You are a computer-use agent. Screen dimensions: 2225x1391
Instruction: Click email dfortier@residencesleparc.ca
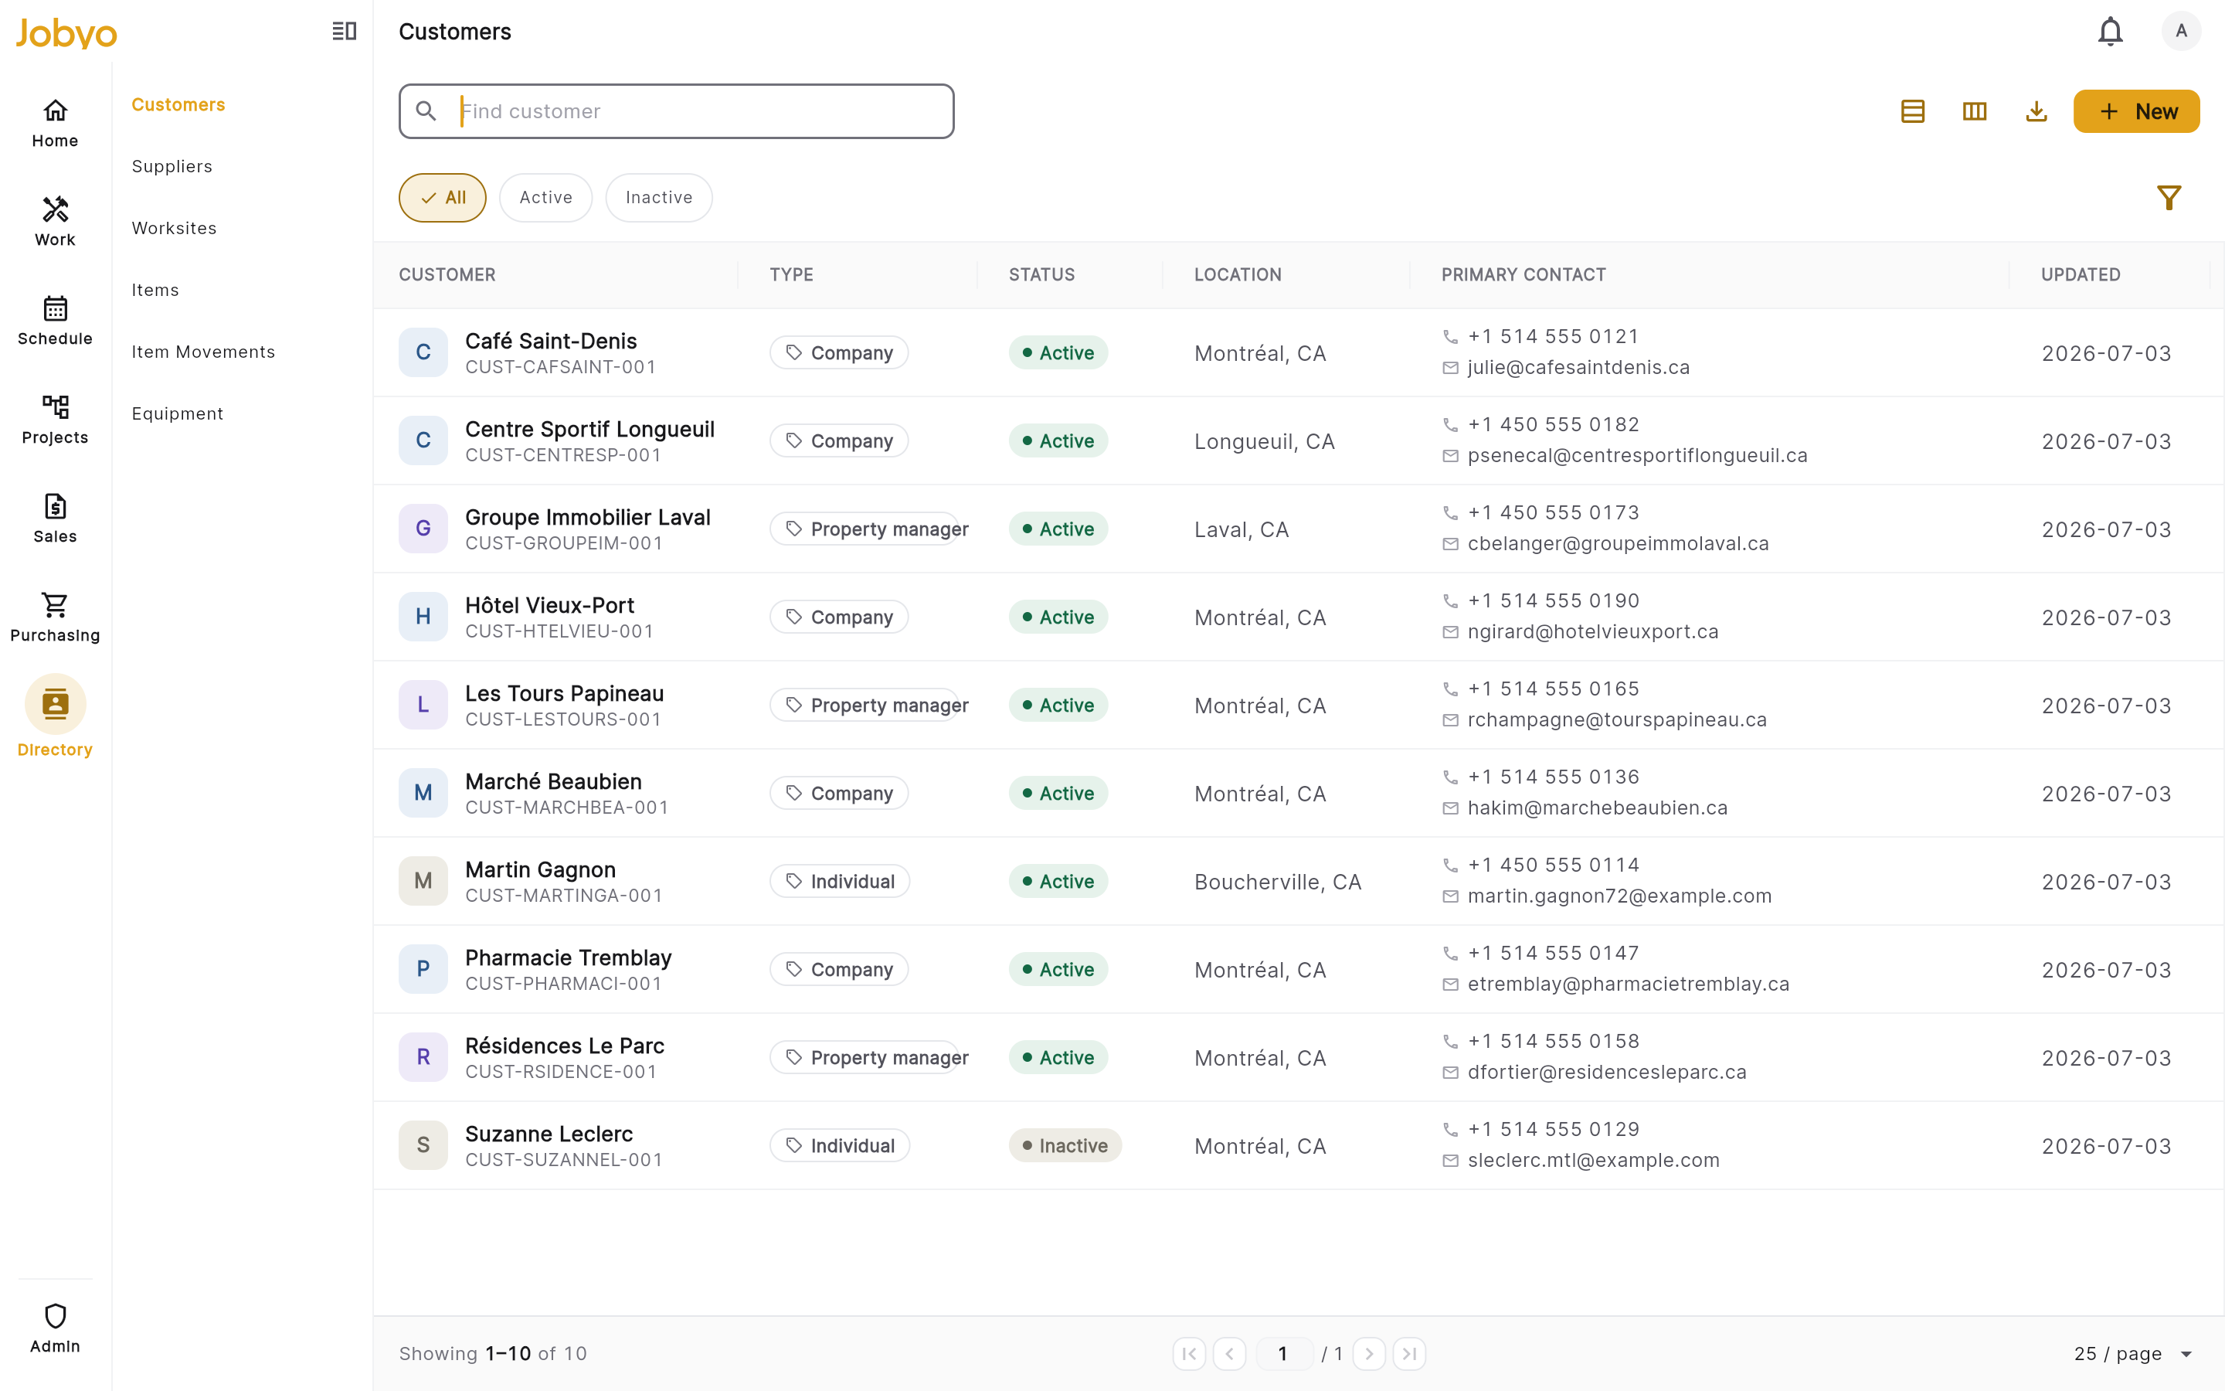[x=1606, y=1073]
